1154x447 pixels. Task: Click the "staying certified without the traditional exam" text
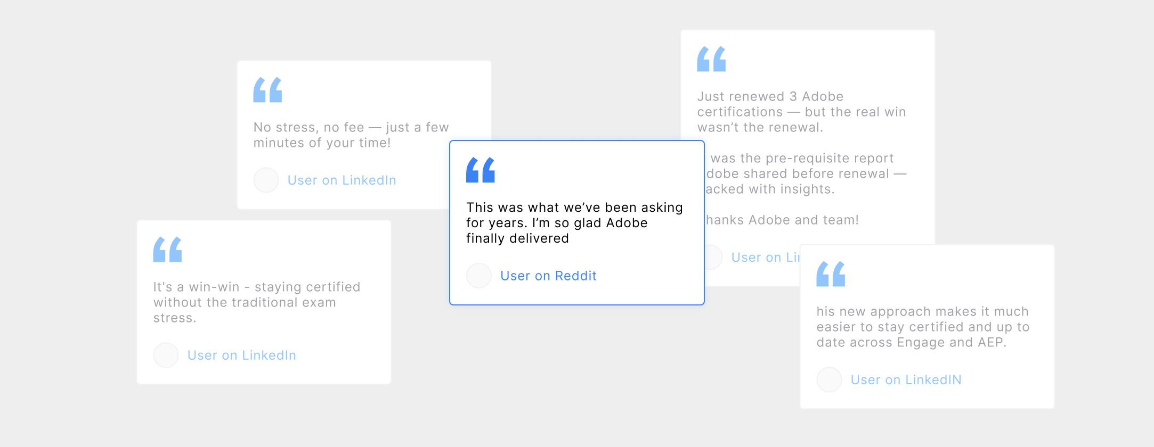tap(256, 302)
